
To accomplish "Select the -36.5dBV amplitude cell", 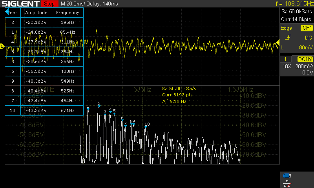I will tap(36, 71).
